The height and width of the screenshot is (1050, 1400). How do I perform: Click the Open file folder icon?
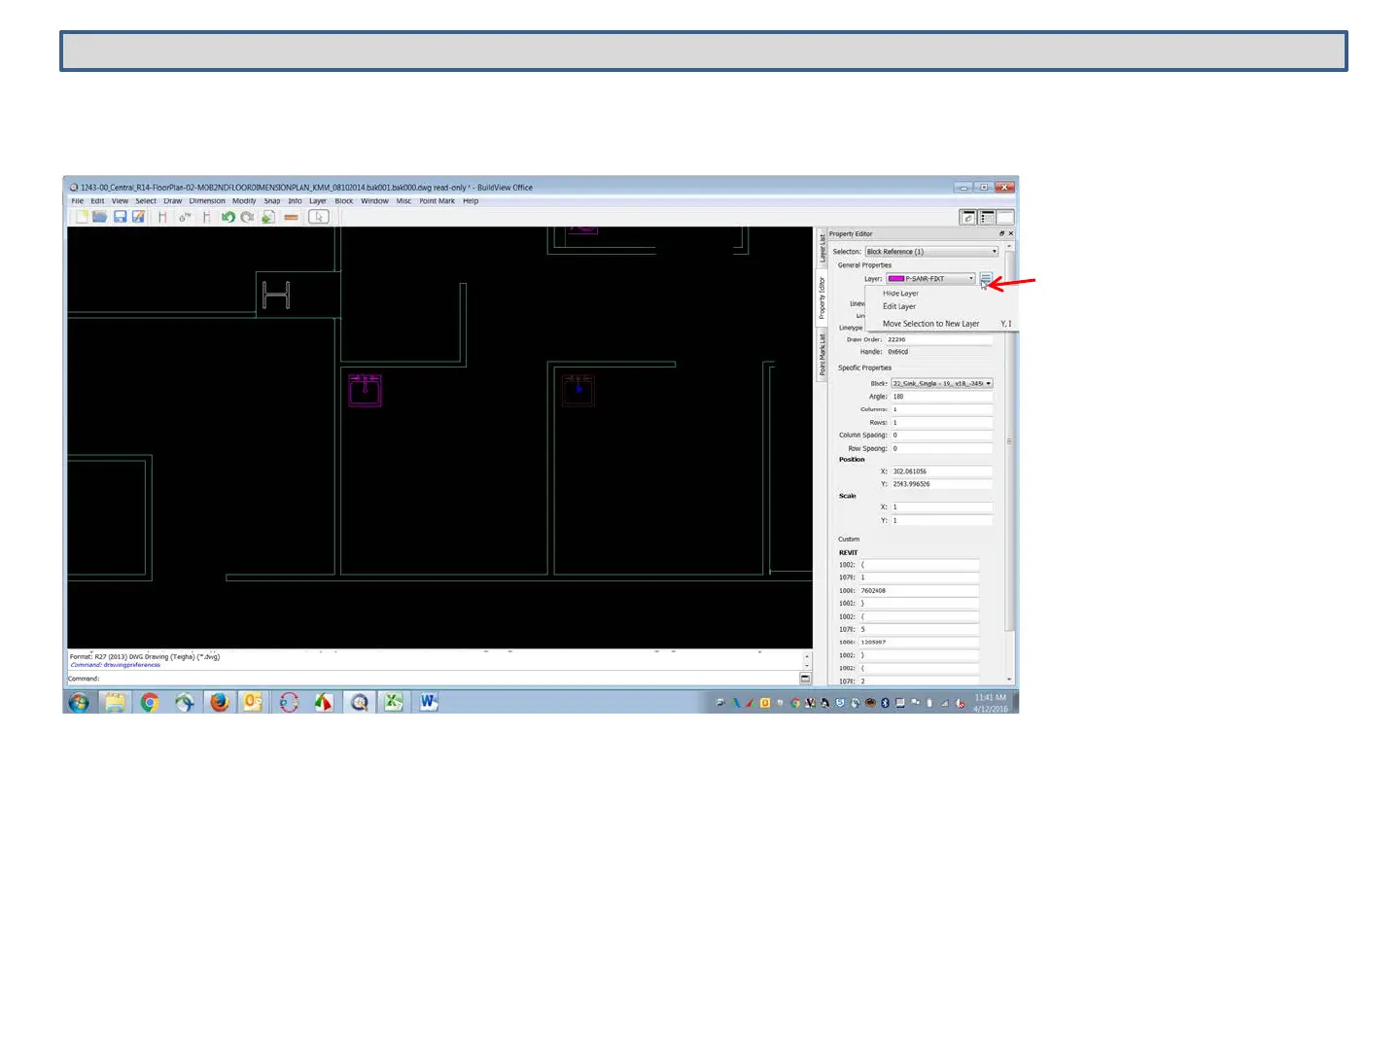click(x=100, y=217)
